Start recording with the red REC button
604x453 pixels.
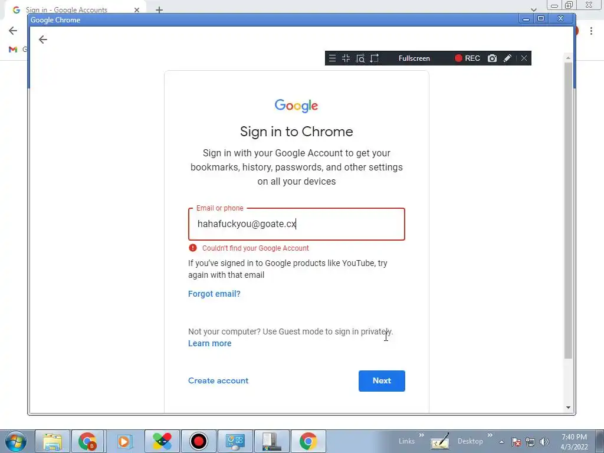(467, 58)
